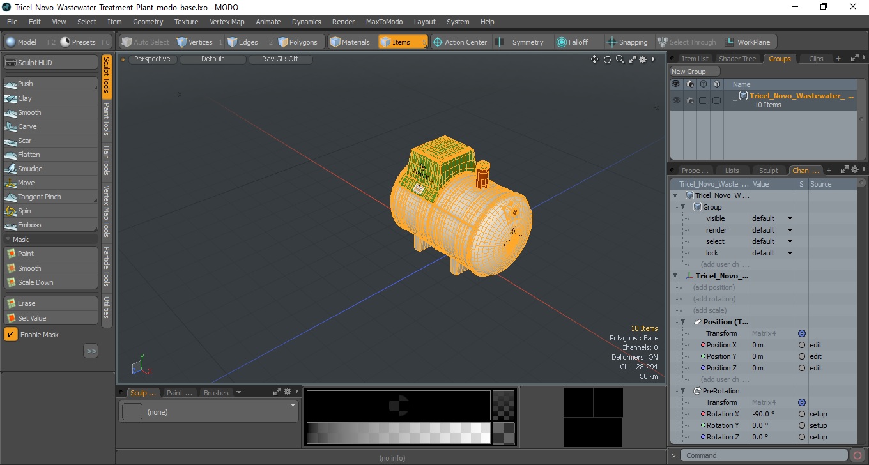Screen dimensions: 869x465
Task: Toggle Snapping on the toolbar
Action: [627, 42]
